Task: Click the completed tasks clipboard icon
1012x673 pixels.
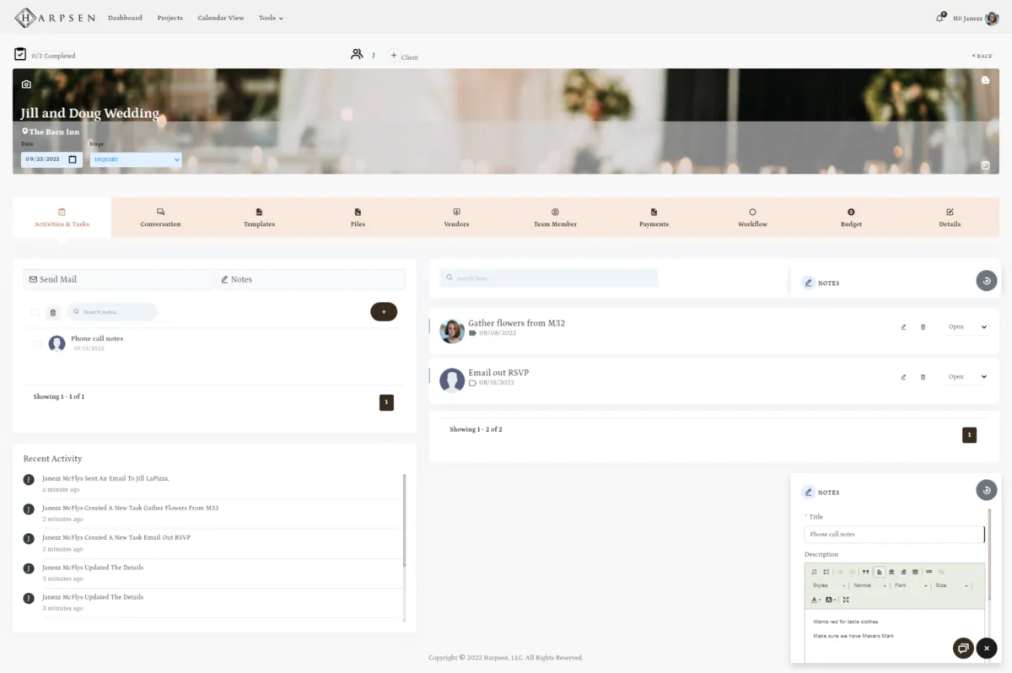Action: tap(20, 54)
